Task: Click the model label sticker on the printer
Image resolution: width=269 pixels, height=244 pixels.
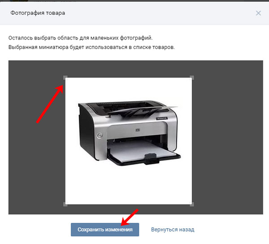Action: point(162,118)
